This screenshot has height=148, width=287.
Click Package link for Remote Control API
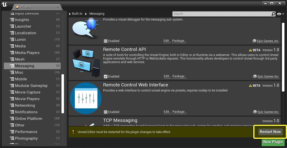coord(179,76)
